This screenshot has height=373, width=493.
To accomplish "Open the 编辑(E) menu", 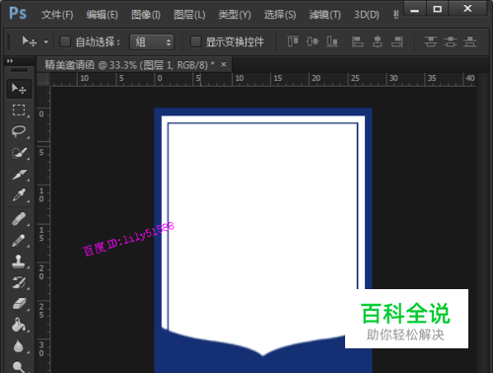I will tap(102, 15).
